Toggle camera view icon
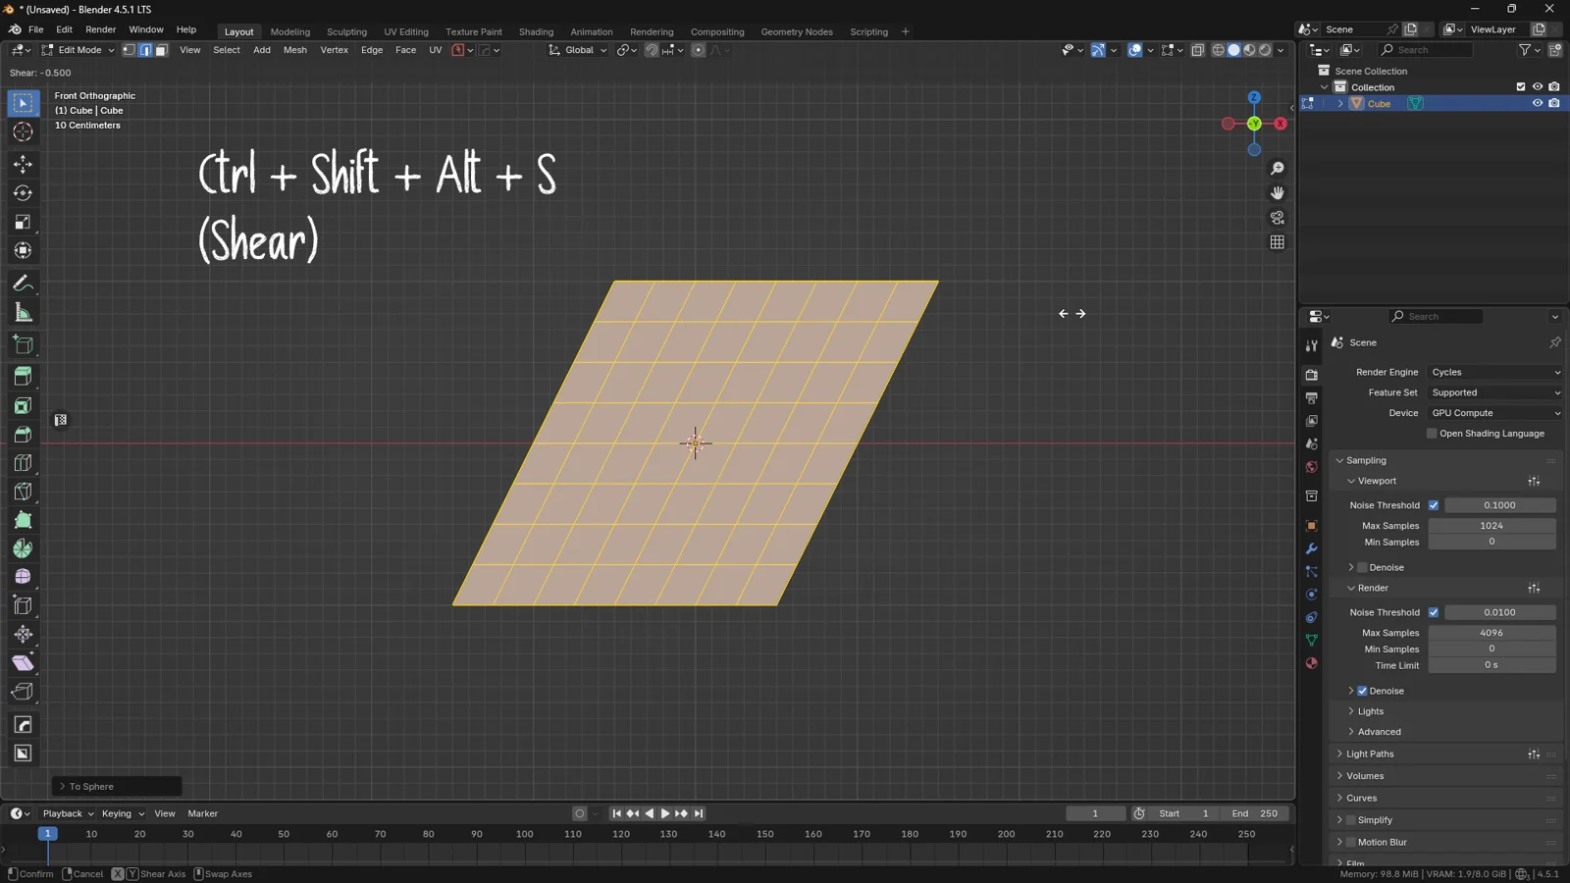 coord(1277,218)
